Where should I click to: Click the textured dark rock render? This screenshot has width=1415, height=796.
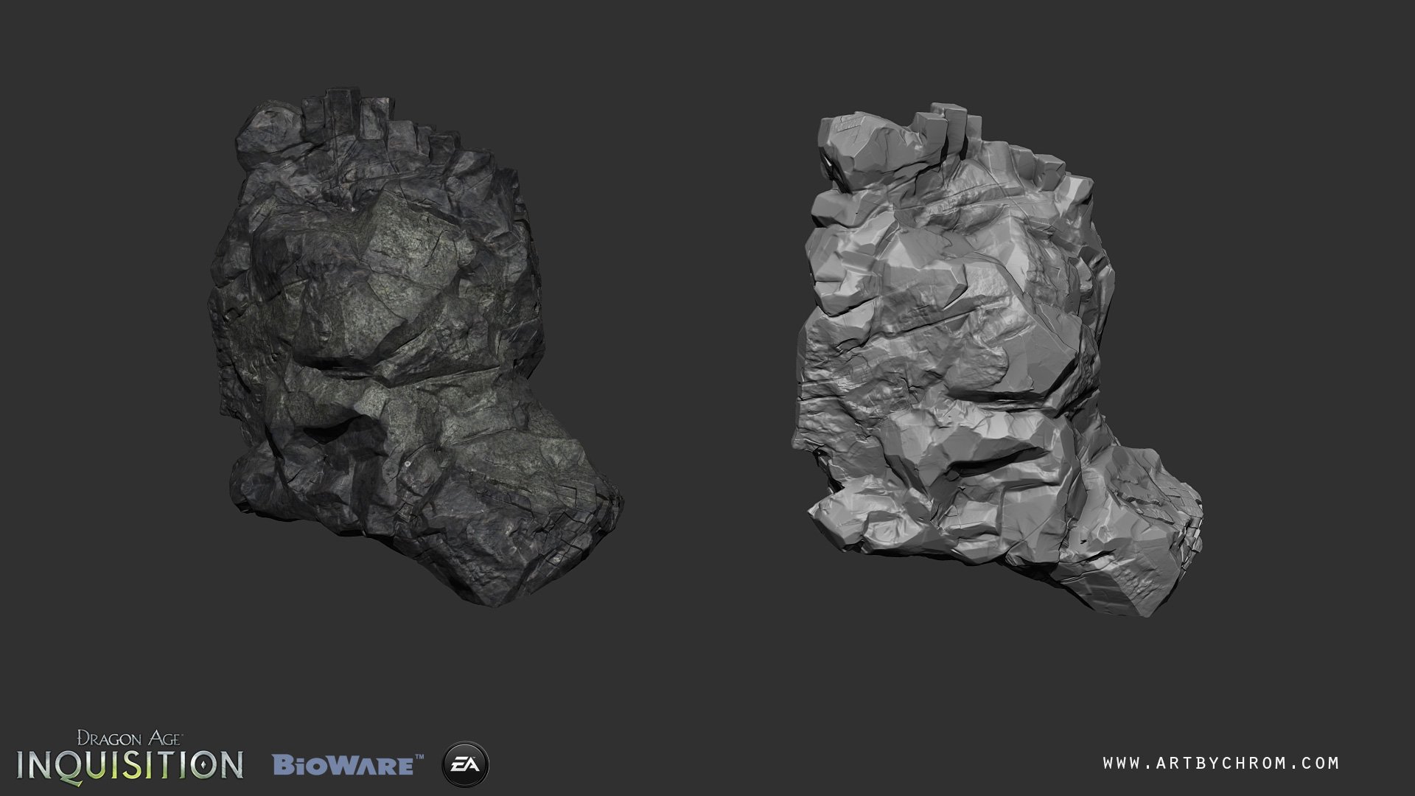415,346
